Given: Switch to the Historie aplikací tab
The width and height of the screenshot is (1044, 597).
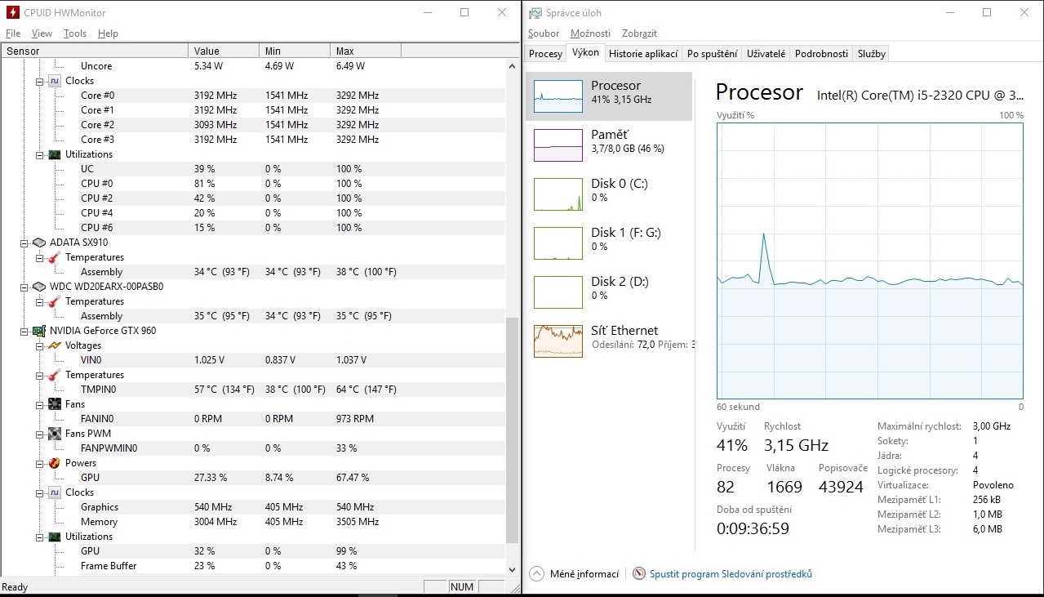Looking at the screenshot, I should (x=643, y=54).
